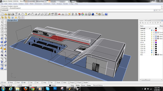
Task: Click the layer filter funnel icon
Action: click(x=155, y=23)
